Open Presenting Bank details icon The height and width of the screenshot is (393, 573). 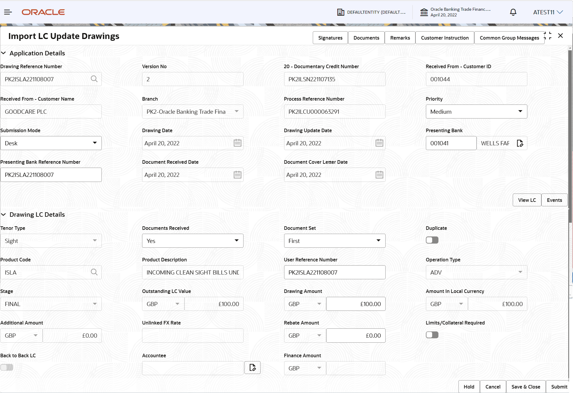[520, 143]
